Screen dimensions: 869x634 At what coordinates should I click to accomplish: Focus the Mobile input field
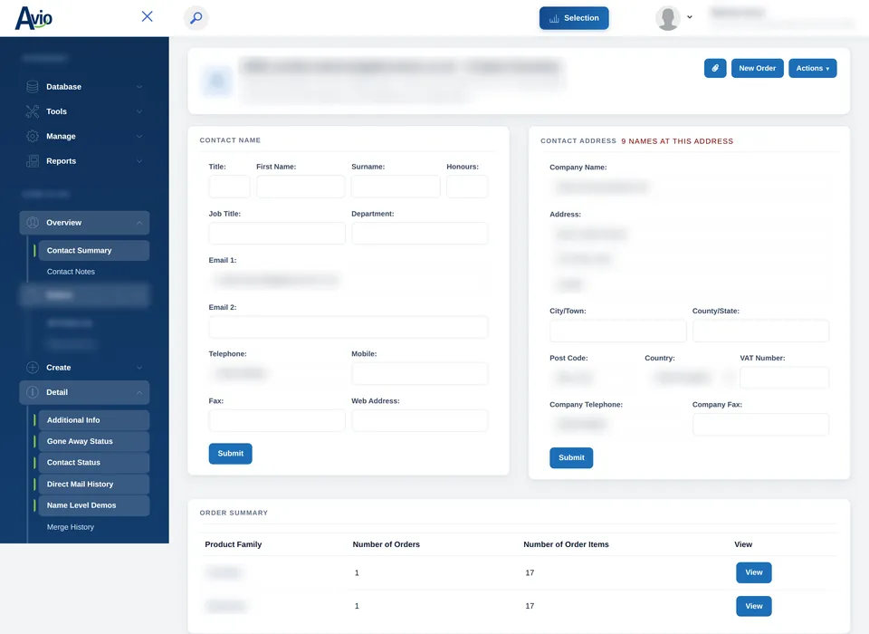pyautogui.click(x=419, y=374)
